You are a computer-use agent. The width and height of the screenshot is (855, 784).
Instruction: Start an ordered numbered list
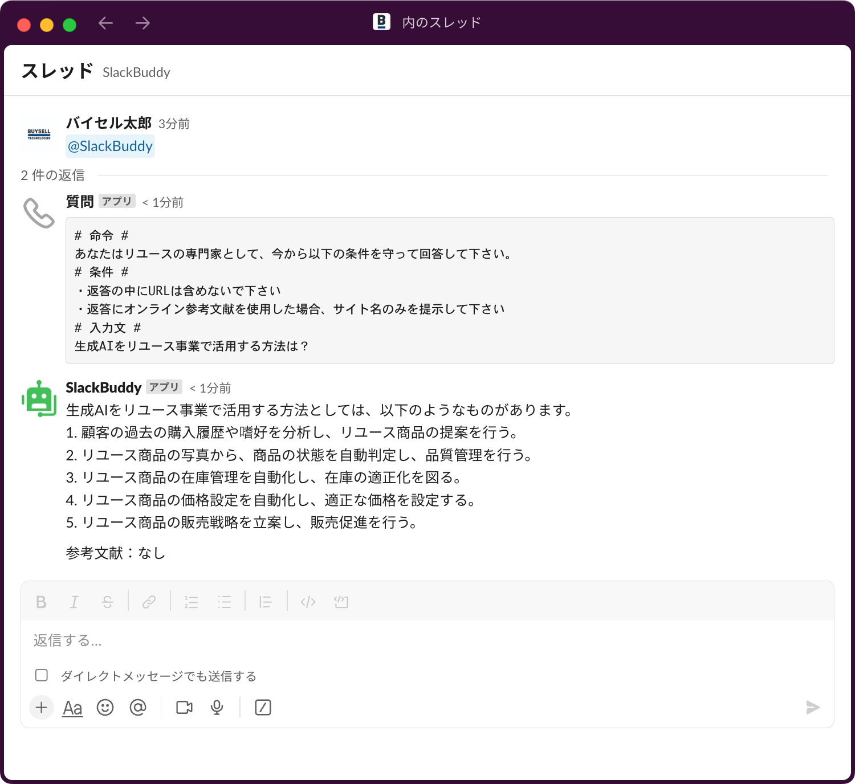pos(191,602)
